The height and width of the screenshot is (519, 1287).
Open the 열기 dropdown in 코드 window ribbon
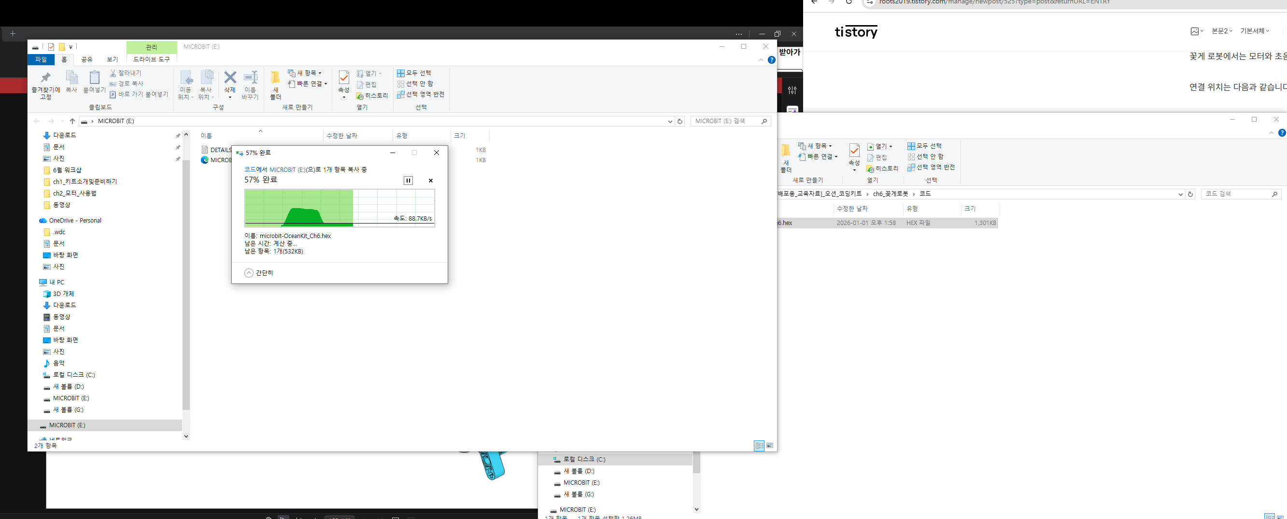879,146
